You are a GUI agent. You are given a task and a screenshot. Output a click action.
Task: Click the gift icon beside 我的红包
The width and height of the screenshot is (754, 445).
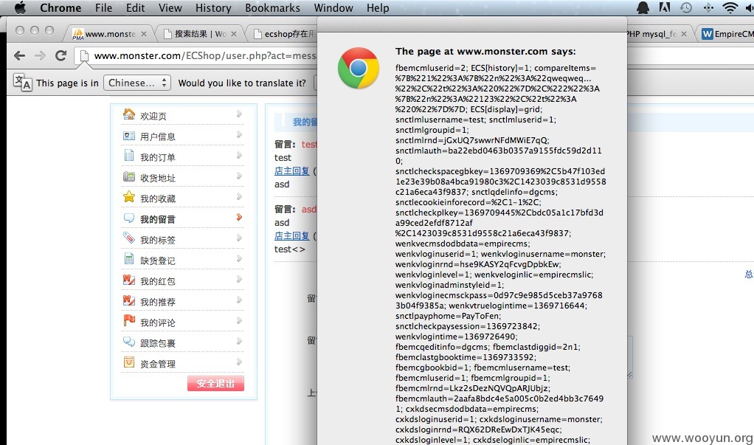(129, 280)
